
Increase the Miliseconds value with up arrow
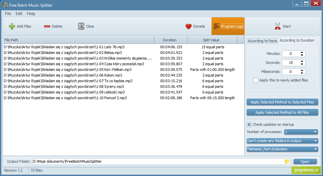click(x=302, y=70)
